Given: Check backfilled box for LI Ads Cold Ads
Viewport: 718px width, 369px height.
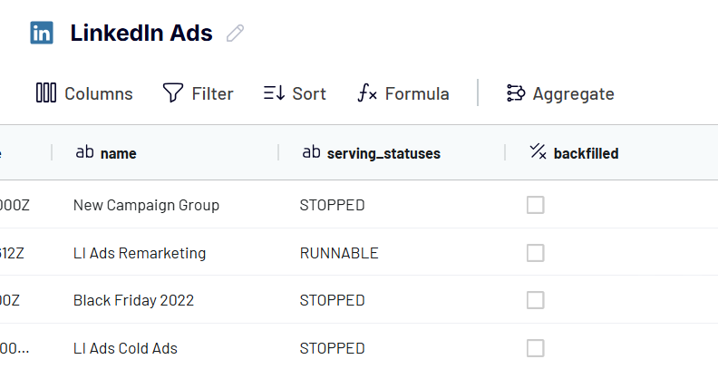Looking at the screenshot, I should (x=535, y=348).
